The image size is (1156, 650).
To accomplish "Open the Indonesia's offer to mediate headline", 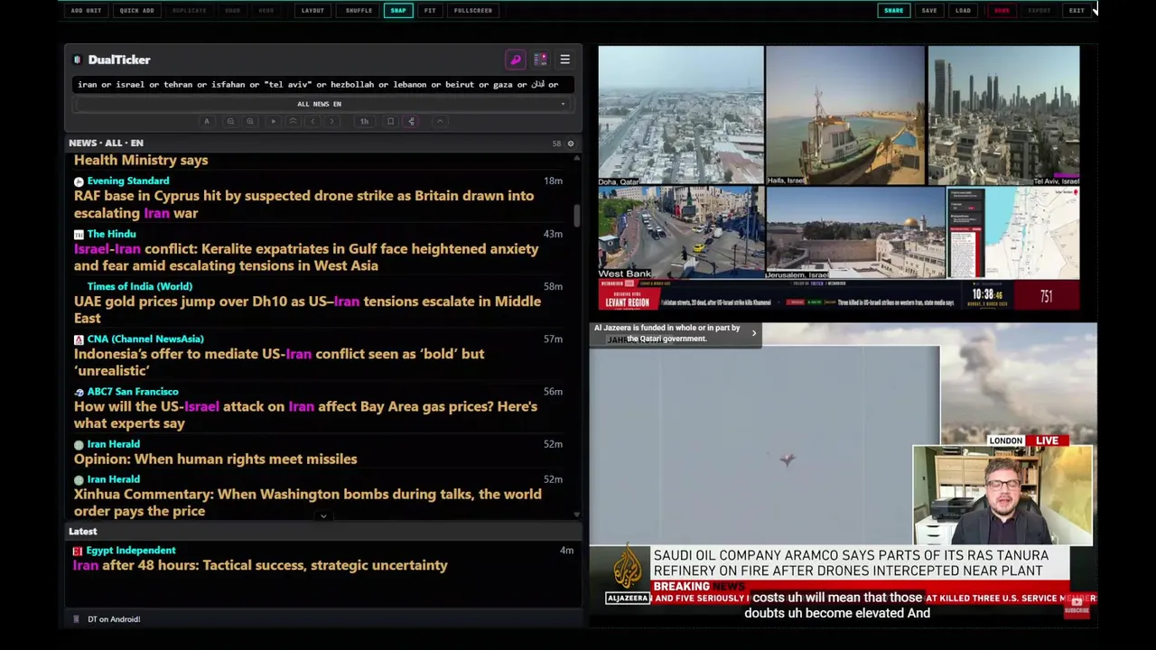I will tap(279, 362).
